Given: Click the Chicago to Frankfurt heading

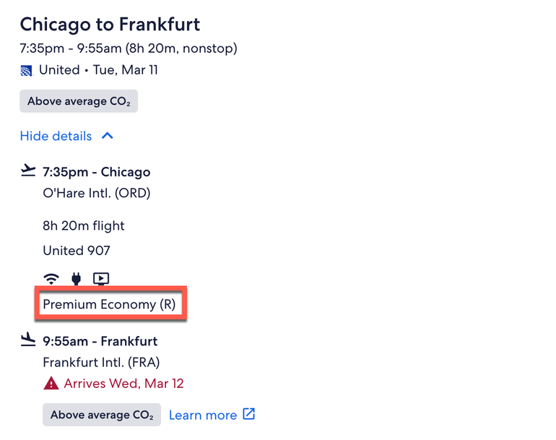Looking at the screenshot, I should tap(110, 24).
